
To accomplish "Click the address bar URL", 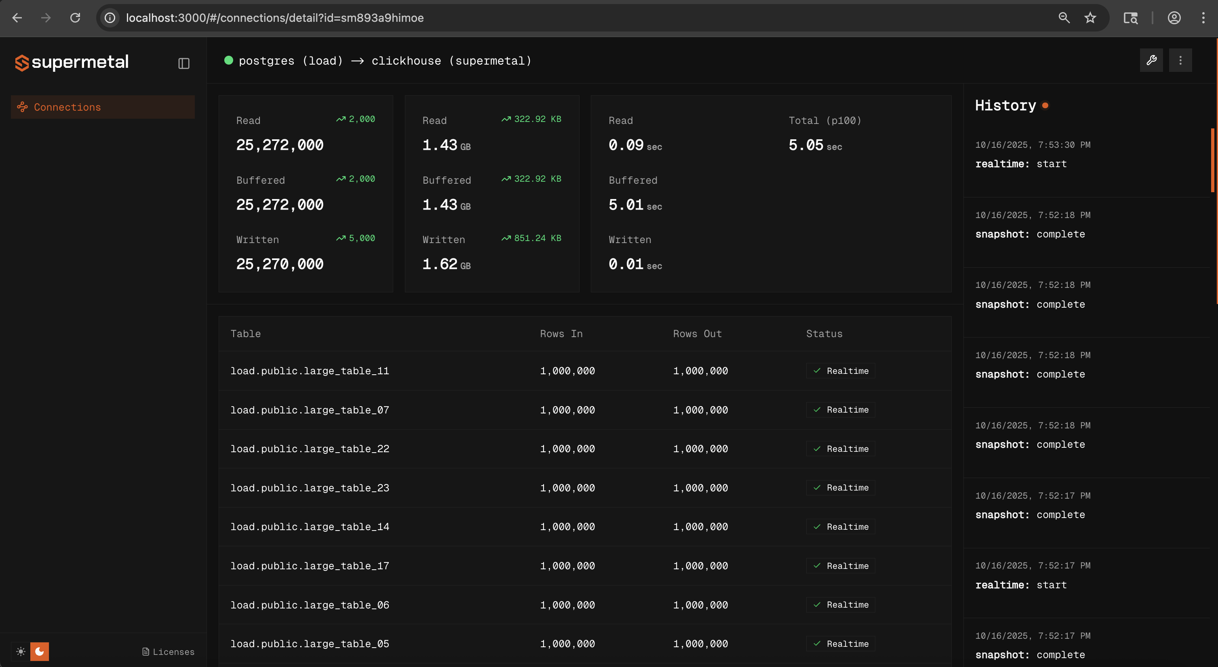I will coord(274,18).
